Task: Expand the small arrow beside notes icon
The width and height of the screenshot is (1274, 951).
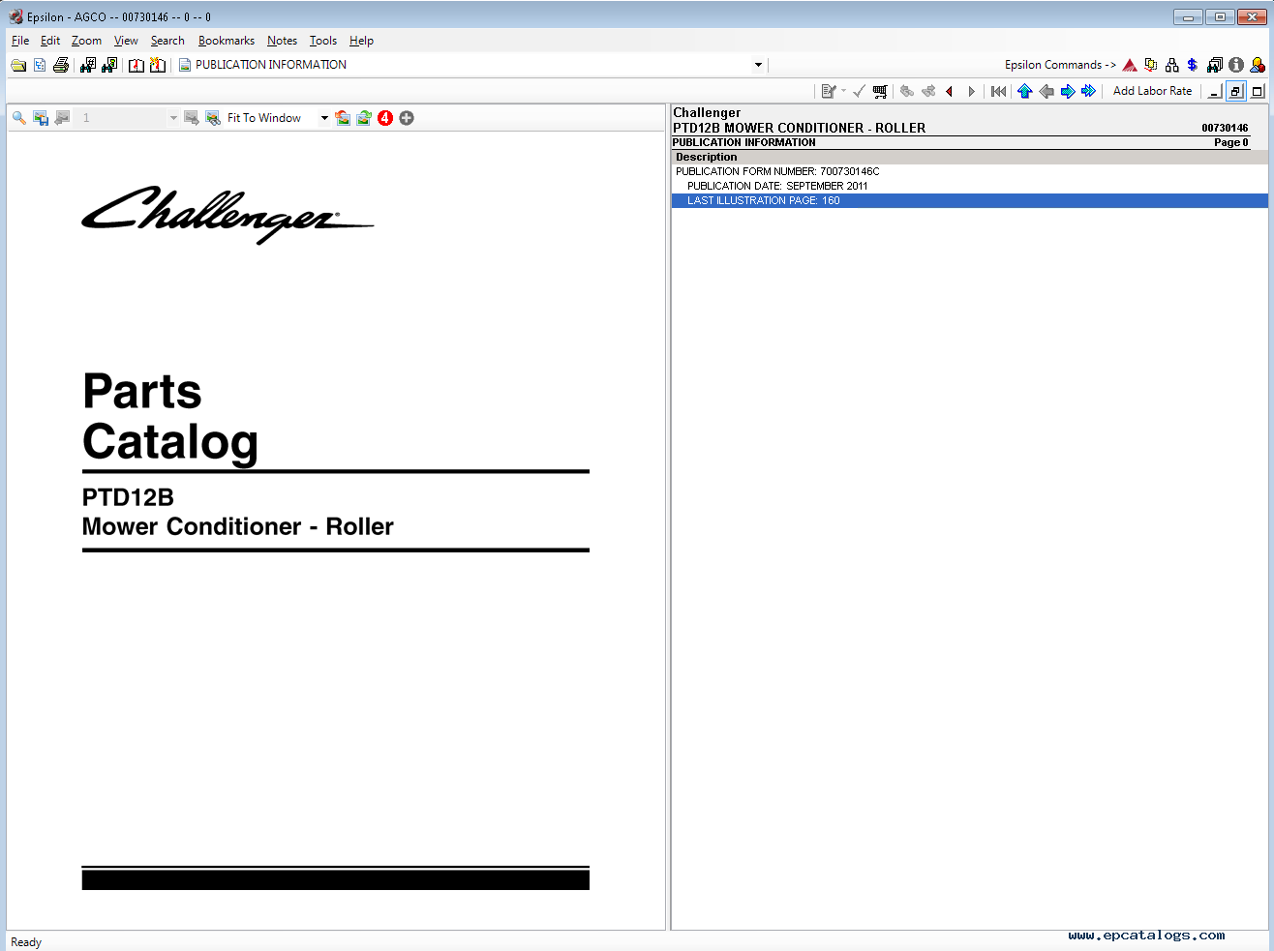Action: pos(843,91)
